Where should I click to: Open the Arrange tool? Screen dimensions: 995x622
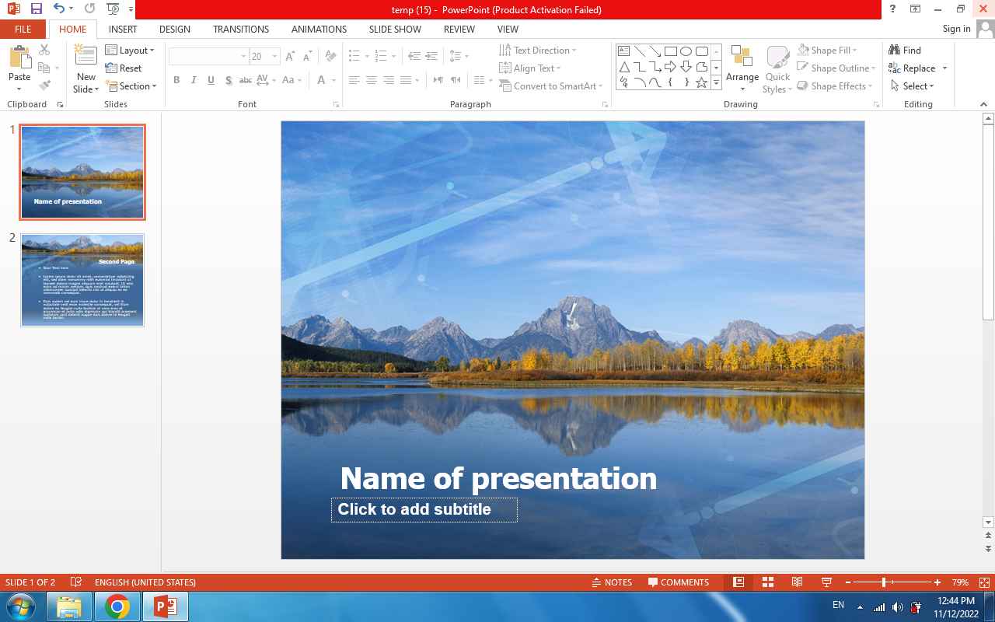pyautogui.click(x=742, y=68)
